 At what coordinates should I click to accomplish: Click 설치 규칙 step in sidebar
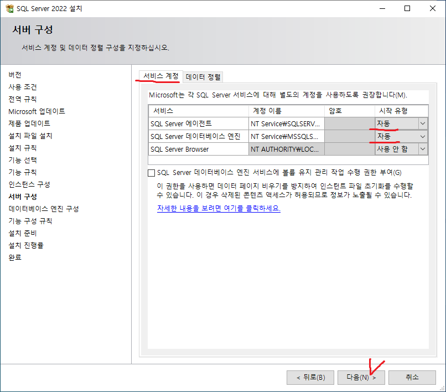pyautogui.click(x=23, y=148)
